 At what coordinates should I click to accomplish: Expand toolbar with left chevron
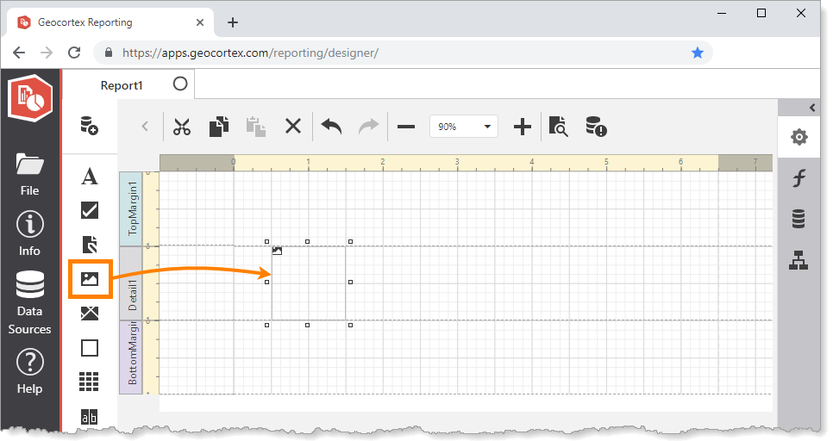(145, 127)
